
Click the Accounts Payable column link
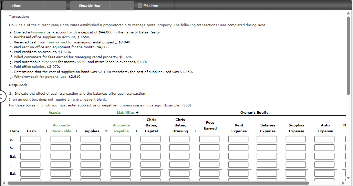point(121,128)
